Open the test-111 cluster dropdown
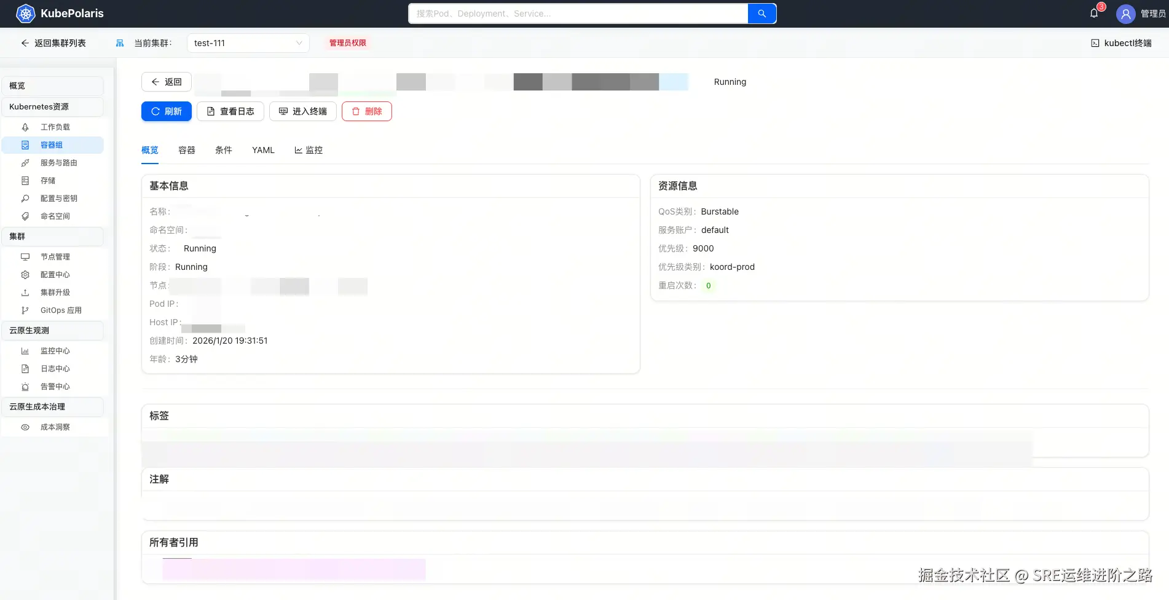This screenshot has width=1169, height=600. 248,43
